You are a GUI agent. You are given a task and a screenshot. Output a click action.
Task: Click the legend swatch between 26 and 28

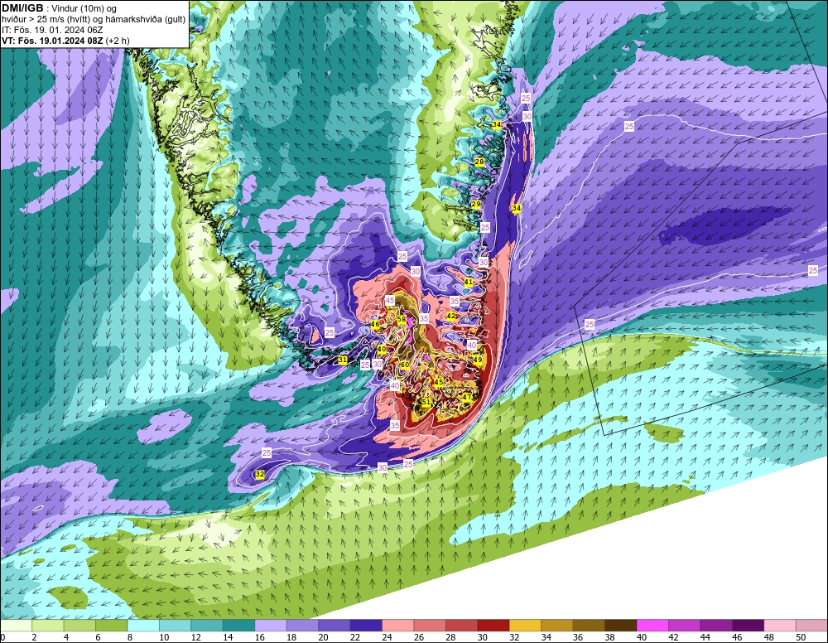tap(430, 626)
